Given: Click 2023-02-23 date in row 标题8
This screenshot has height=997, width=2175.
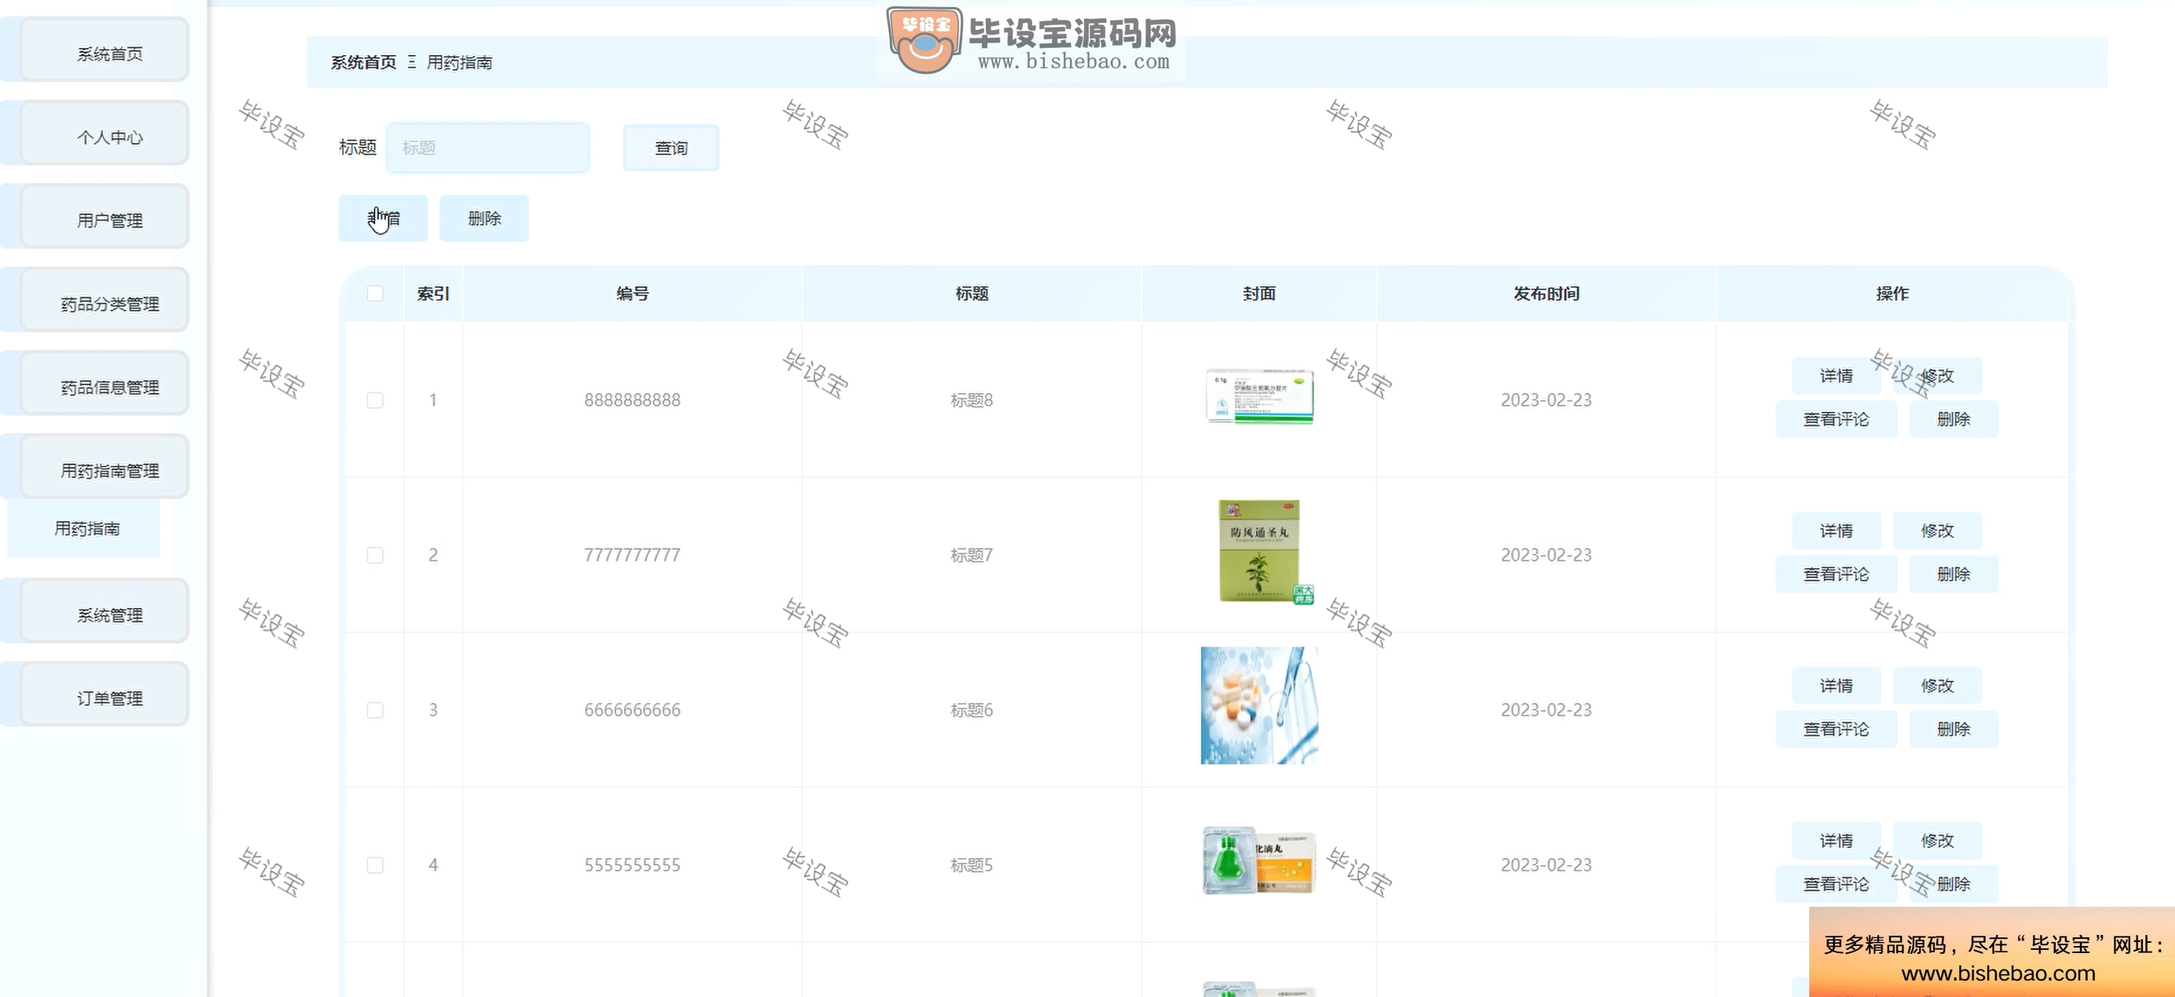Looking at the screenshot, I should (1546, 400).
